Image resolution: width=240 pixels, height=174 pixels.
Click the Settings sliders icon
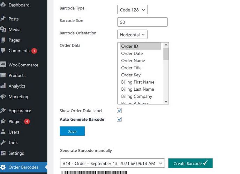(x=3, y=153)
